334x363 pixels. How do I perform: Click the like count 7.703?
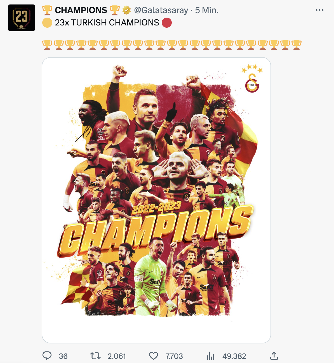[x=174, y=356]
